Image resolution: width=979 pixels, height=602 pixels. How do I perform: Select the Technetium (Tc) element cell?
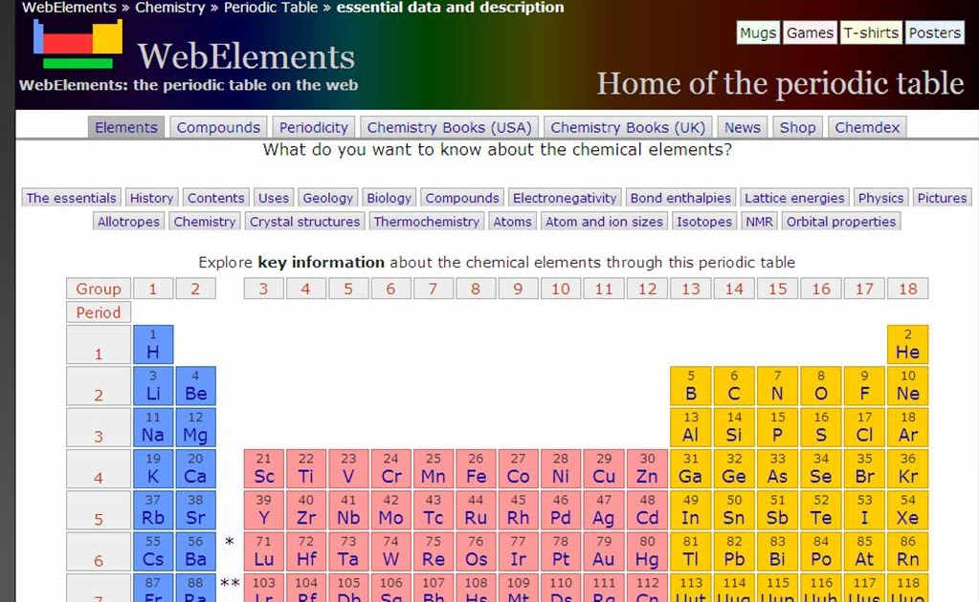pyautogui.click(x=434, y=509)
